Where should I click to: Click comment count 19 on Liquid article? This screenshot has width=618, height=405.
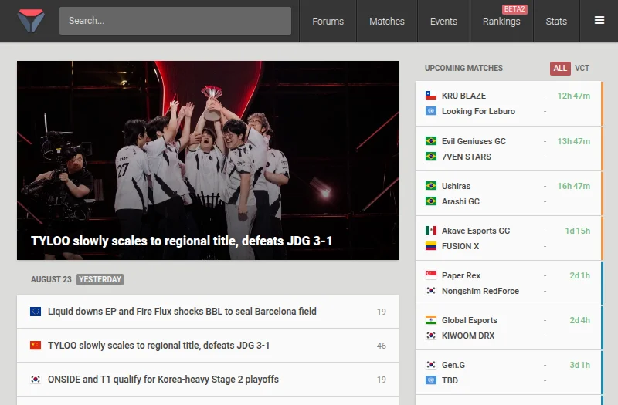pyautogui.click(x=381, y=312)
